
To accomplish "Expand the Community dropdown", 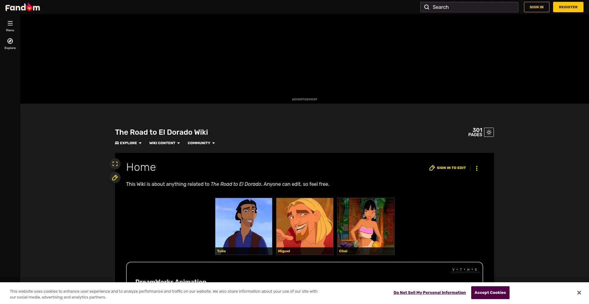I will (x=201, y=143).
